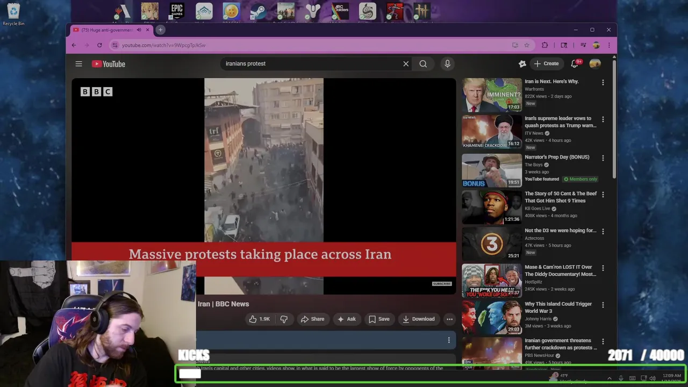
Task: Open the Epic Games desktop shortcut
Action: pos(177,12)
